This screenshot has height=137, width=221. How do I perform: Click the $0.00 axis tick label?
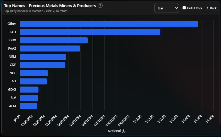click(x=17, y=118)
